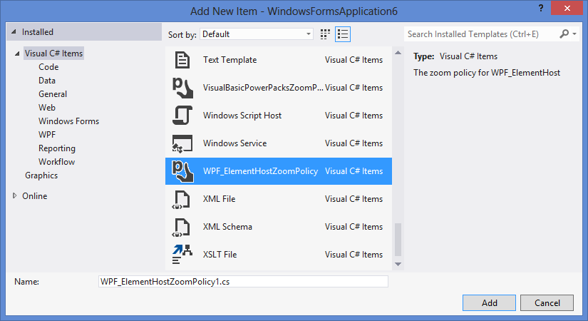The image size is (588, 321).
Task: Expand the Online templates node
Action: [15, 196]
